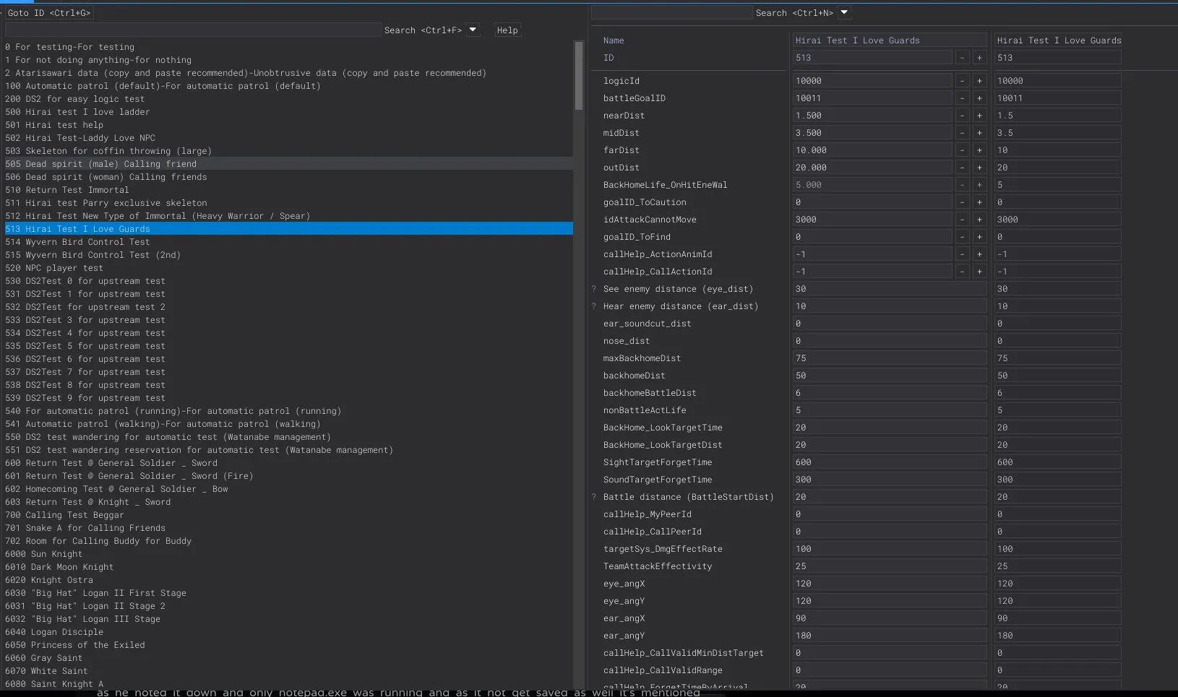Click the eye_angX value field
The width and height of the screenshot is (1178, 697).
(889, 584)
